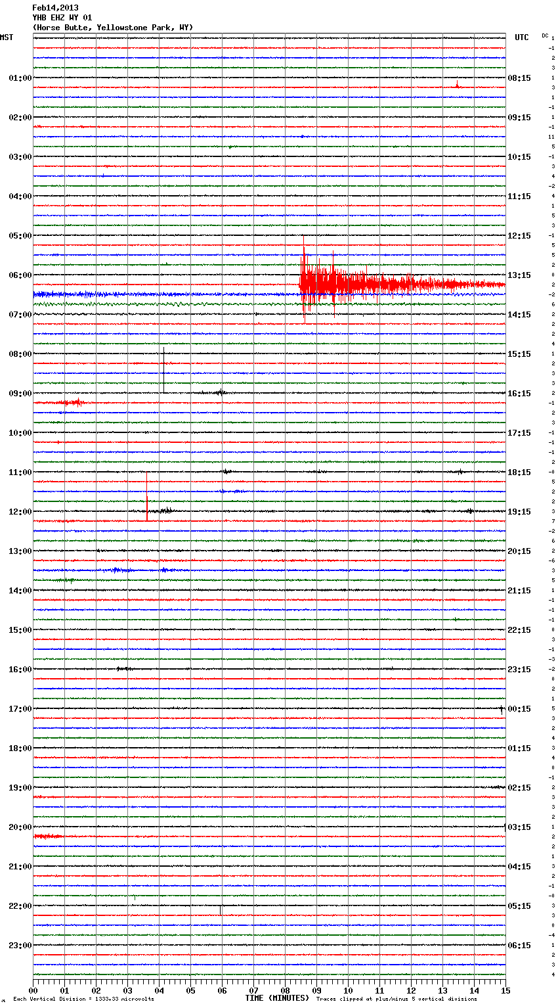558x1008 pixels.
Task: Click the DC column header
Action: tap(545, 35)
